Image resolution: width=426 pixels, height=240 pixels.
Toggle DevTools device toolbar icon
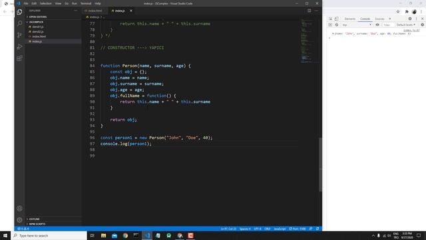click(336, 19)
